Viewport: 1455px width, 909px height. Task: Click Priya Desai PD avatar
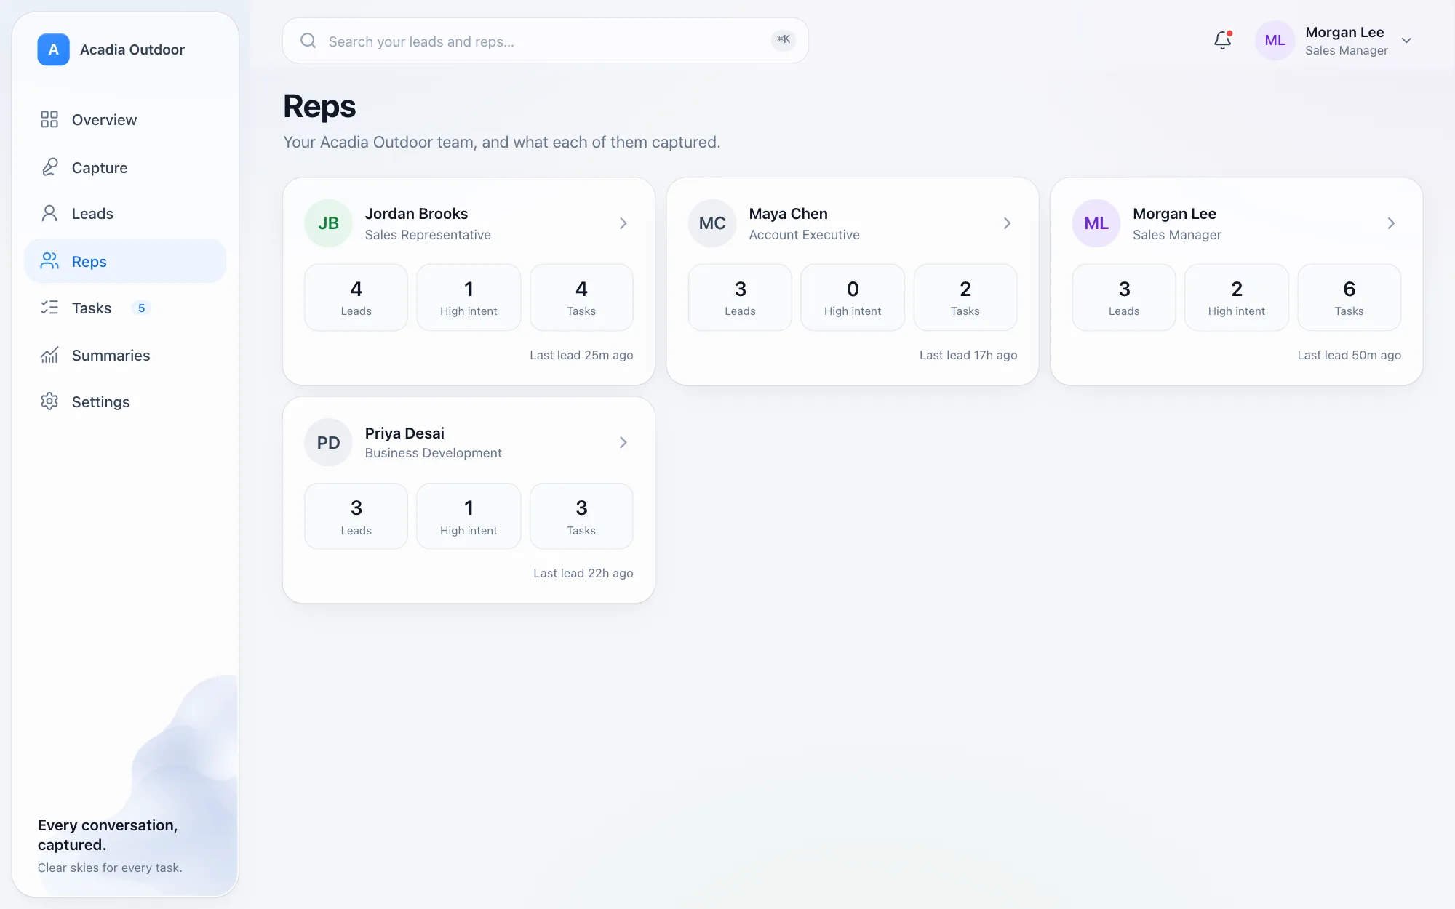(329, 442)
